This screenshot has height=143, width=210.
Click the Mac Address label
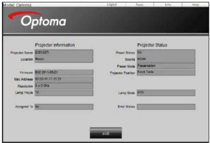[23, 79]
